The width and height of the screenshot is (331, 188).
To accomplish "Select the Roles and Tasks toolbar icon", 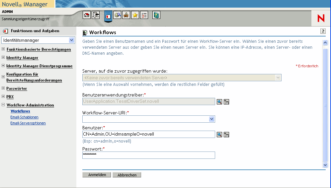I will [x=108, y=16].
